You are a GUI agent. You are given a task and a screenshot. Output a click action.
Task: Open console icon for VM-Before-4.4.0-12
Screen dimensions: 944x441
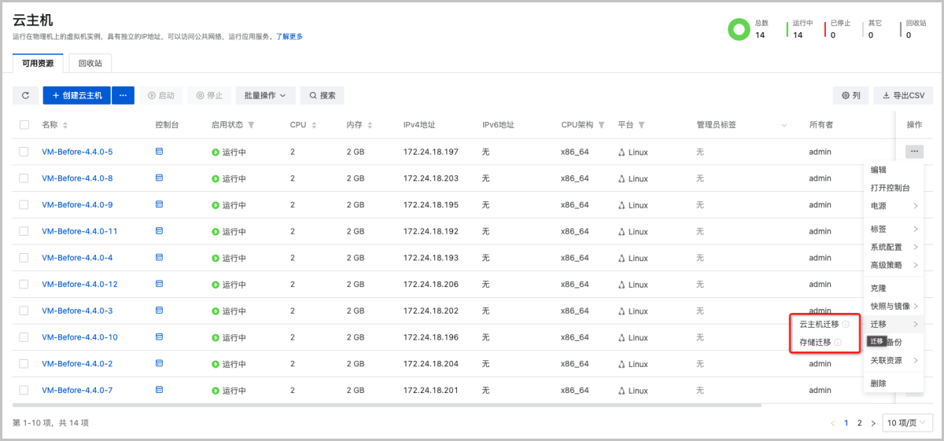(159, 284)
